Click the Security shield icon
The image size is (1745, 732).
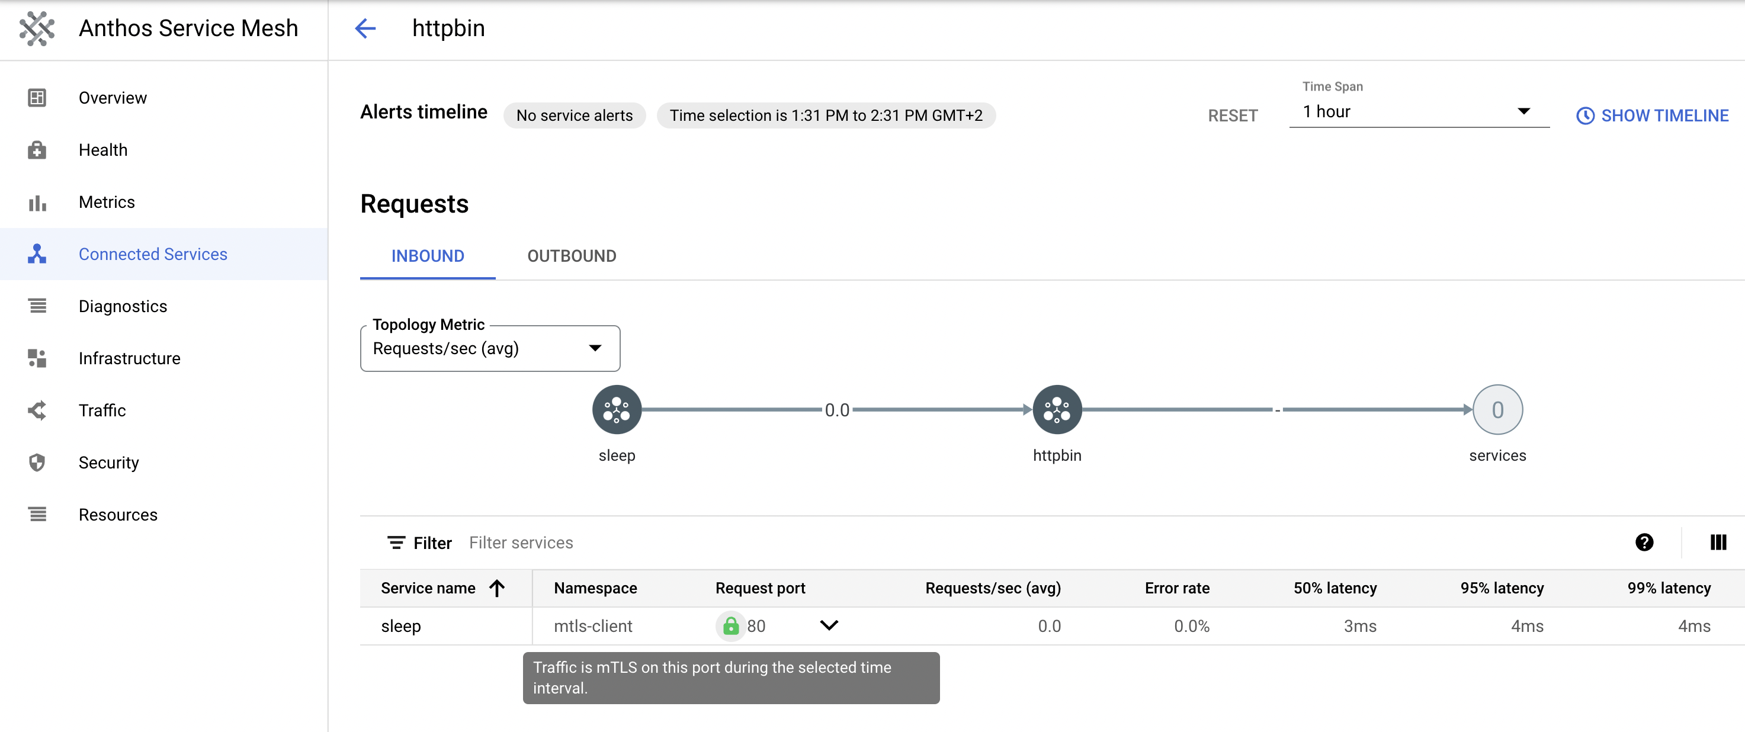coord(37,463)
